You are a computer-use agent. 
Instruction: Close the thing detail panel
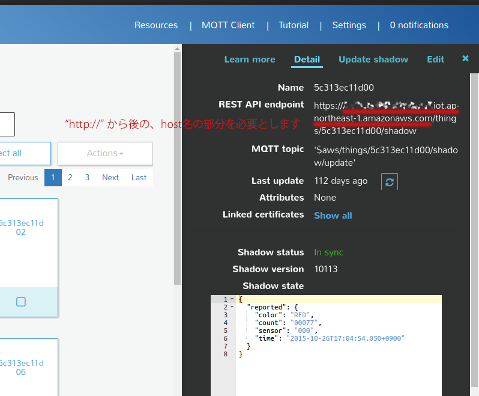coord(465,58)
